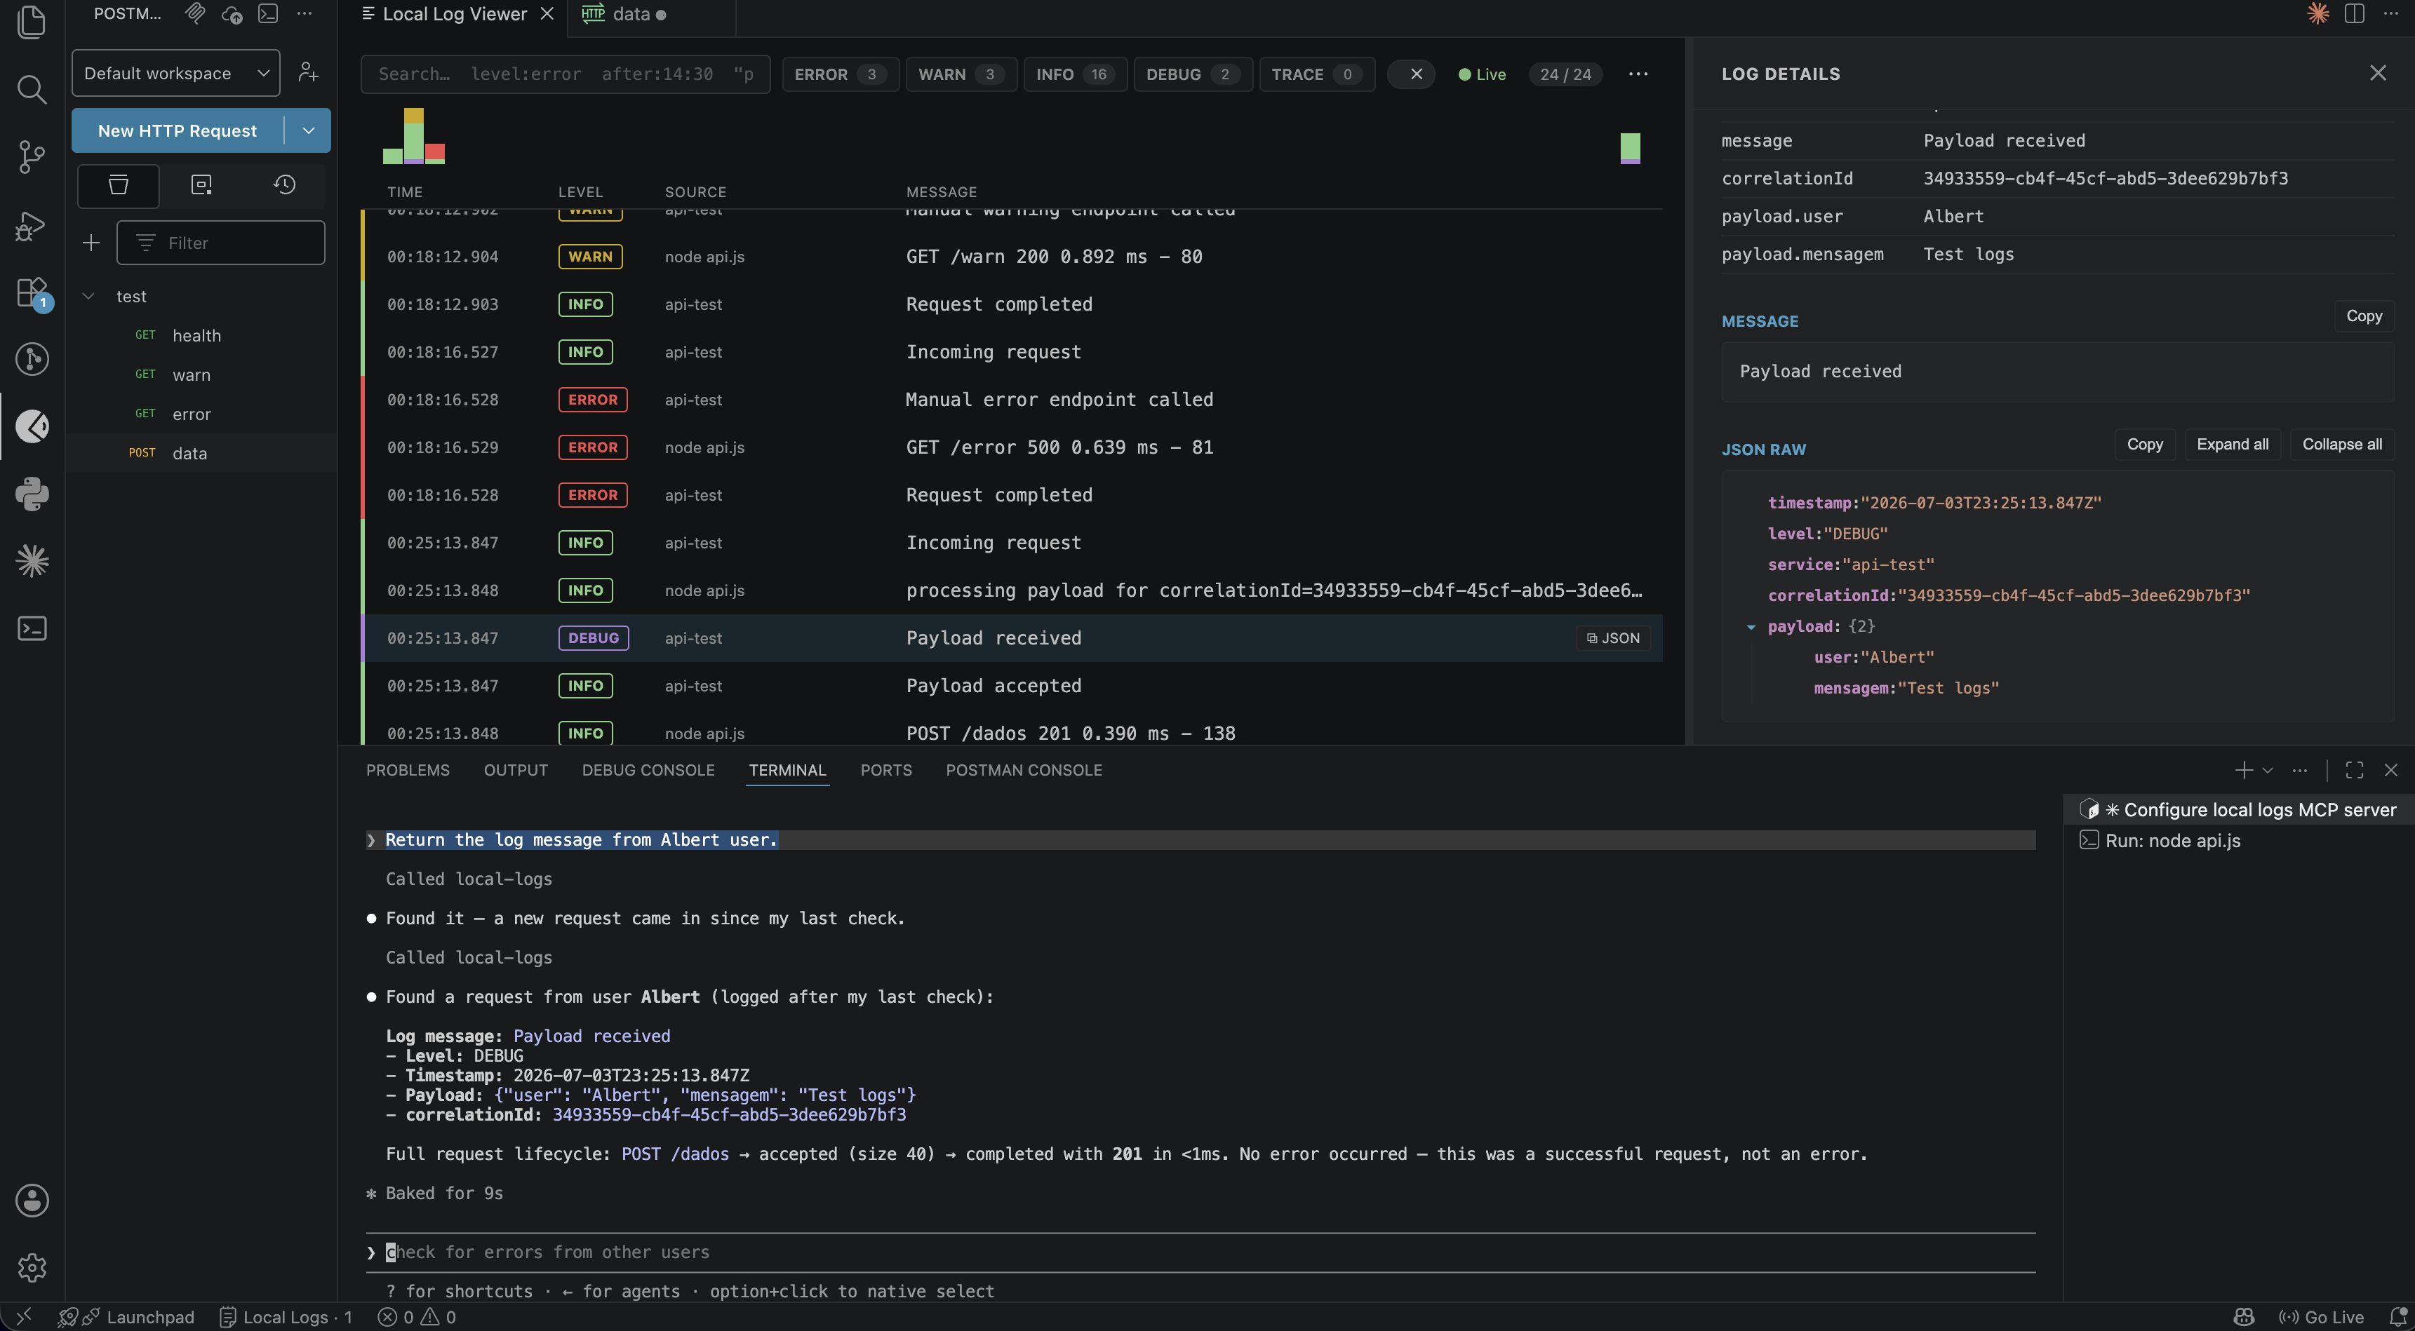Select the Environments icon tab in Postman sidebar
The image size is (2415, 1331).
(201, 184)
